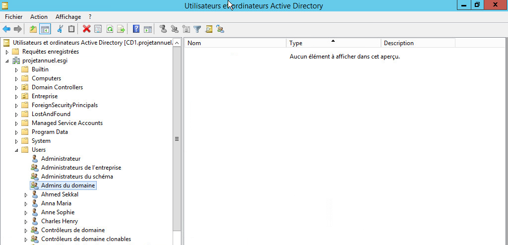Expand the Computers folder
508x245 pixels.
tap(17, 79)
